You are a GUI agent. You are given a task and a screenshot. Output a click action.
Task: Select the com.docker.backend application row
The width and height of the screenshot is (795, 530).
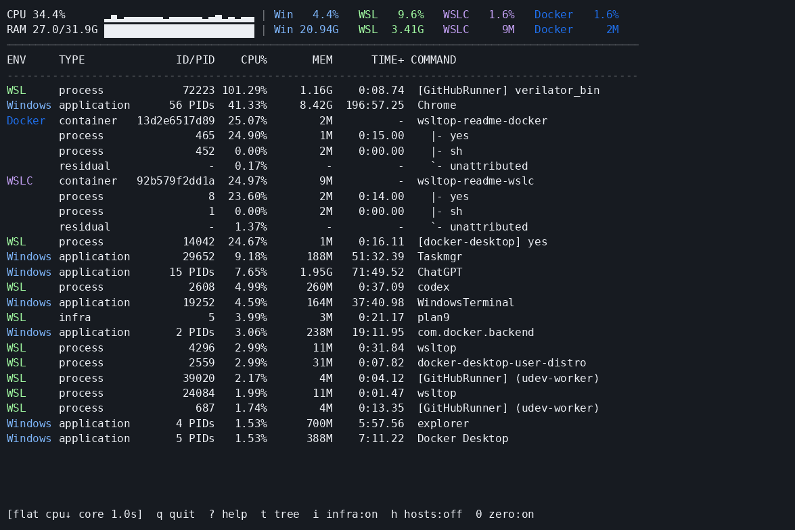coord(270,333)
